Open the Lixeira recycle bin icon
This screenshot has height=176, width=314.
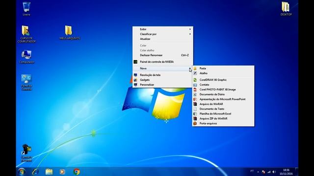pyautogui.click(x=26, y=9)
